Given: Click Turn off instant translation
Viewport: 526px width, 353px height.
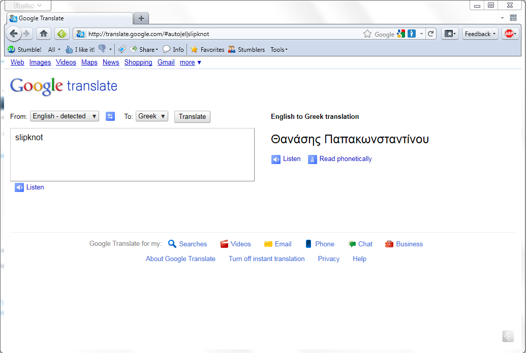Looking at the screenshot, I should tap(267, 259).
